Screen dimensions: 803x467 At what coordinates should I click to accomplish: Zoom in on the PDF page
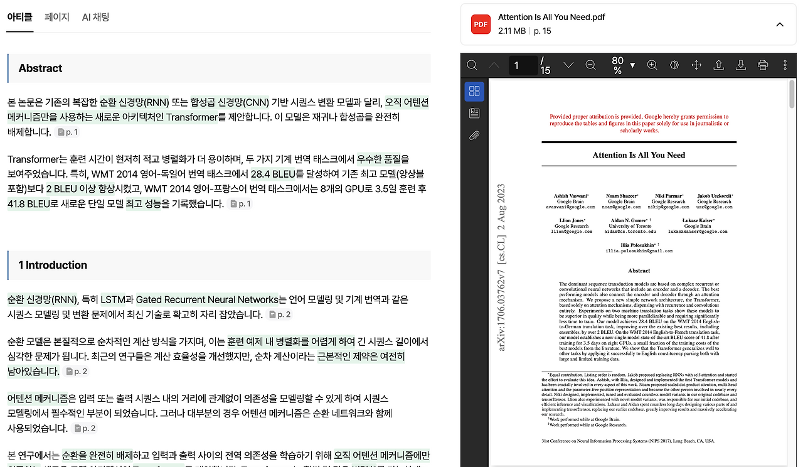point(652,65)
